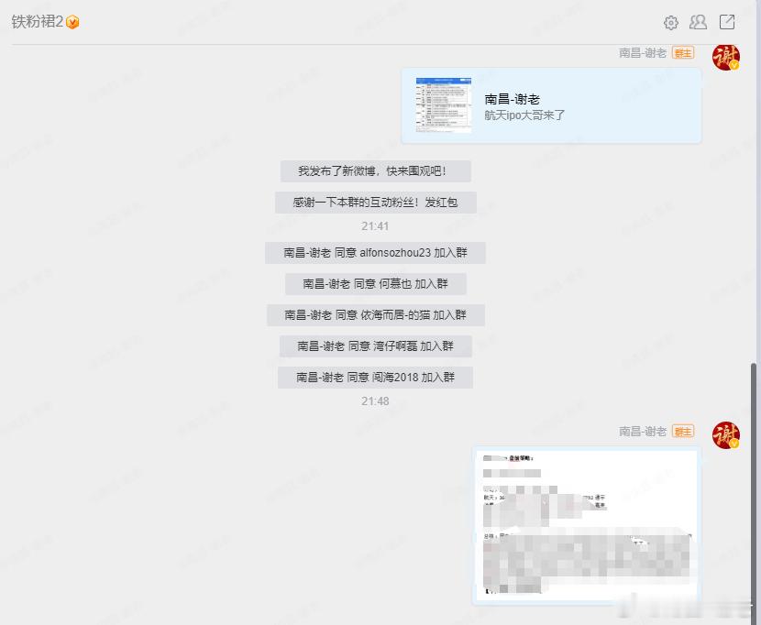Click 南昌-谢老's avatar near the top message
The image size is (761, 625).
(726, 57)
